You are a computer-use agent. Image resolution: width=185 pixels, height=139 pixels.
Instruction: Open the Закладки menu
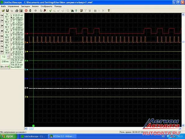25,6
